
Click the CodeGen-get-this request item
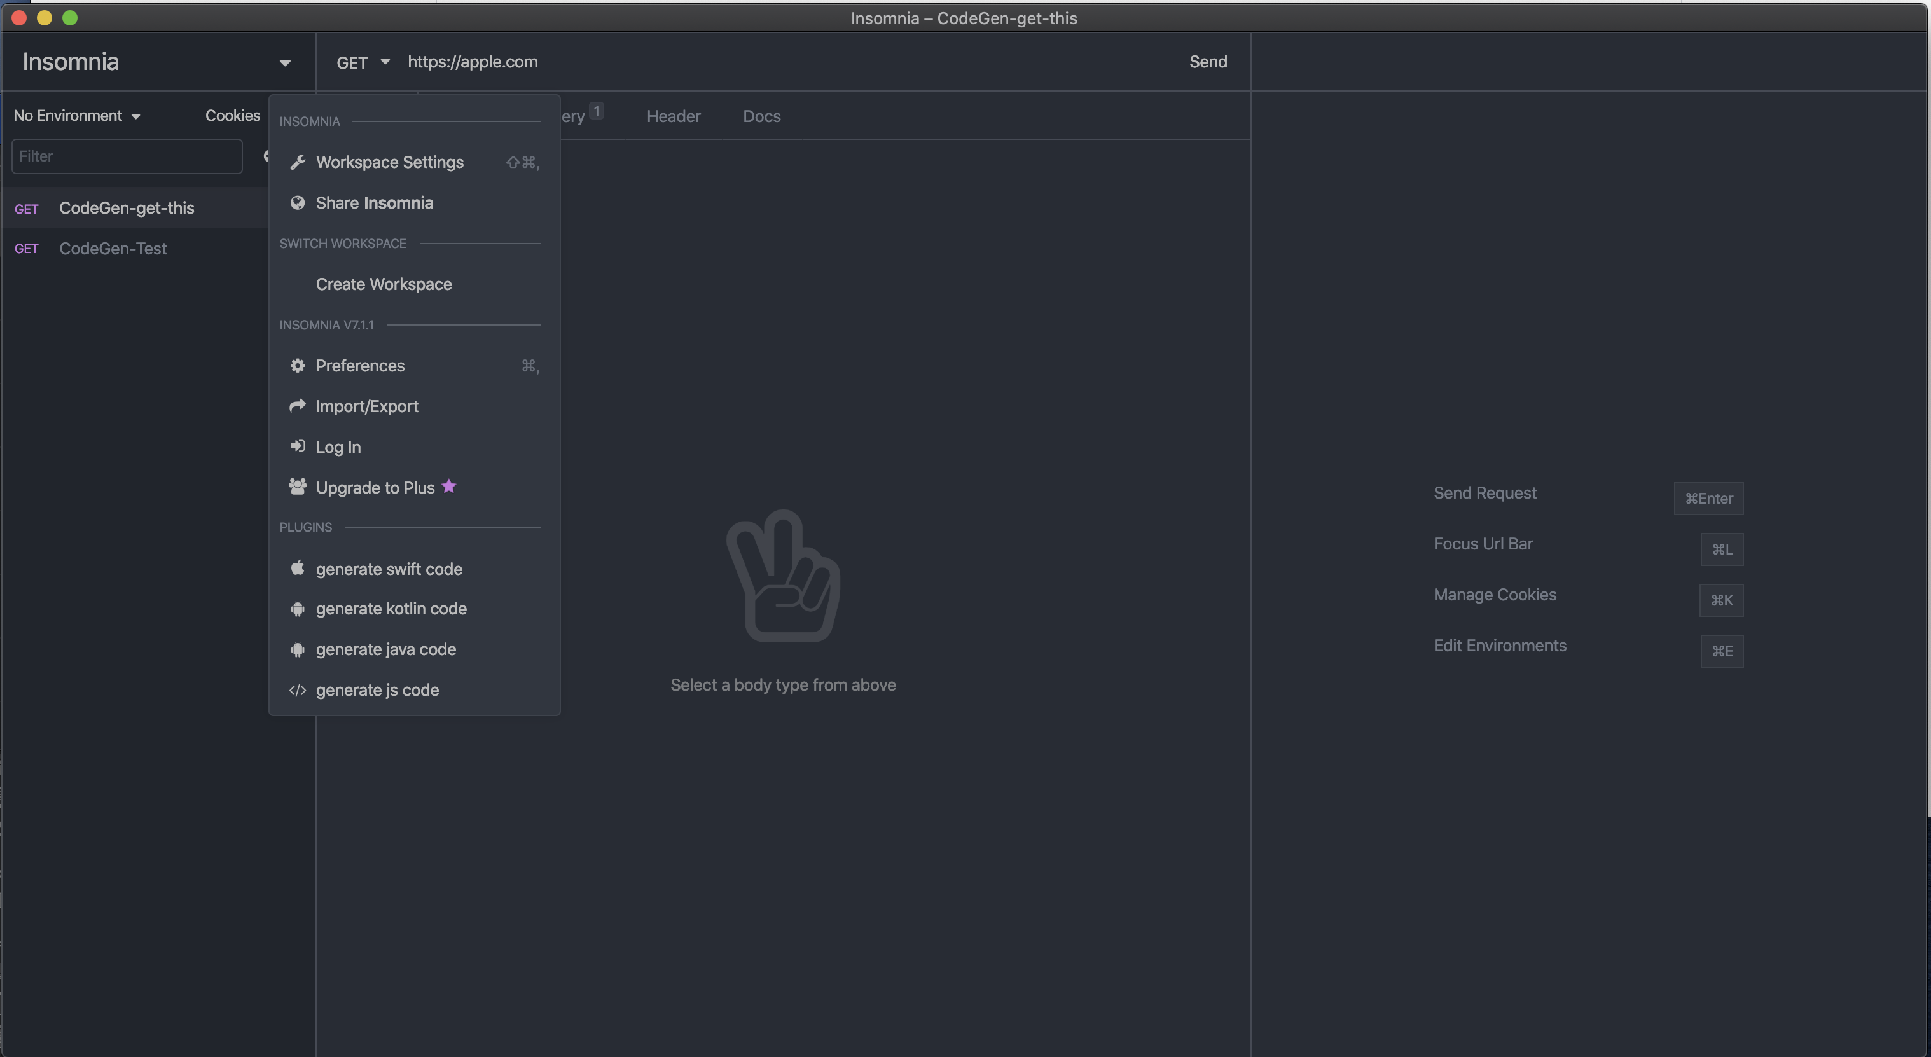[x=127, y=208]
